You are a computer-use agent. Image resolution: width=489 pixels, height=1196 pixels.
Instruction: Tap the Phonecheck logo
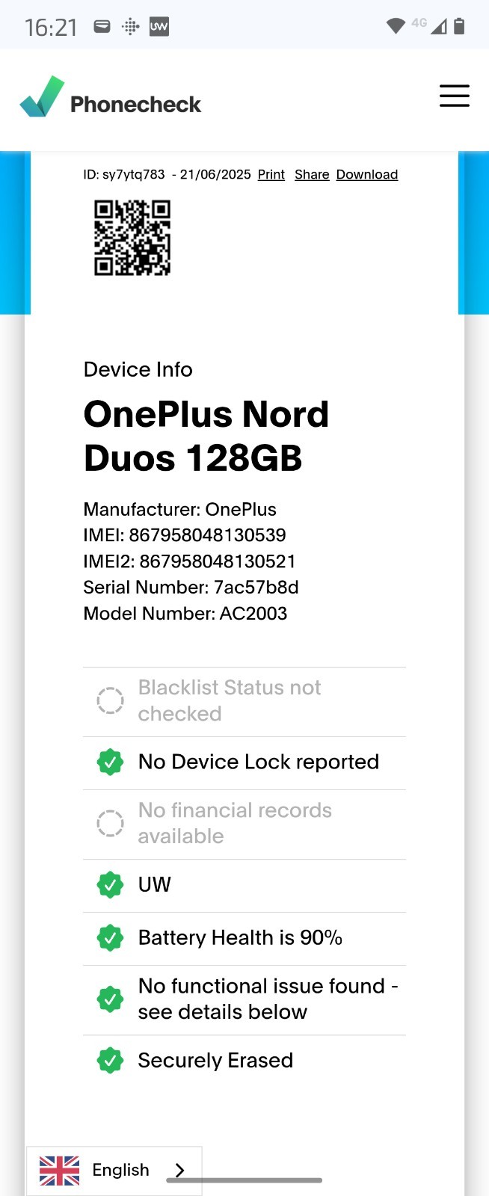point(110,97)
